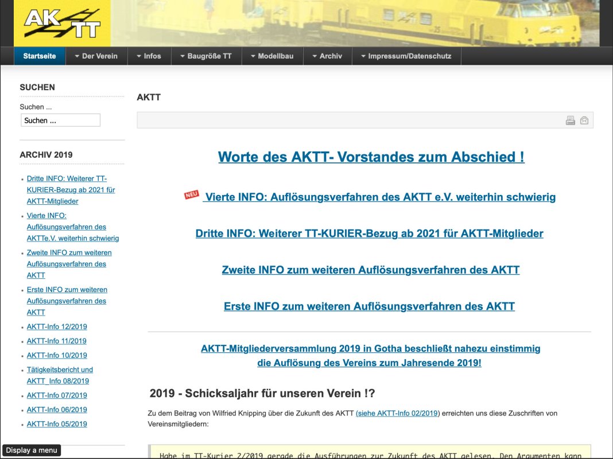Open the Erste INFO zum Auflösungsverfahren link
Viewport: 613px width, 459px height.
[369, 306]
